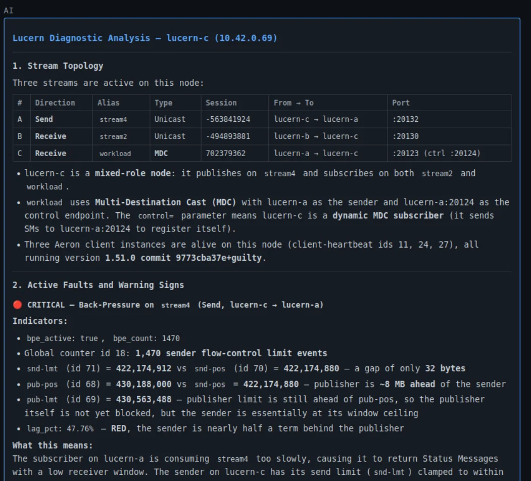Click the snd-lmt value 422,174,912
The width and height of the screenshot is (531, 481).
[143, 368]
